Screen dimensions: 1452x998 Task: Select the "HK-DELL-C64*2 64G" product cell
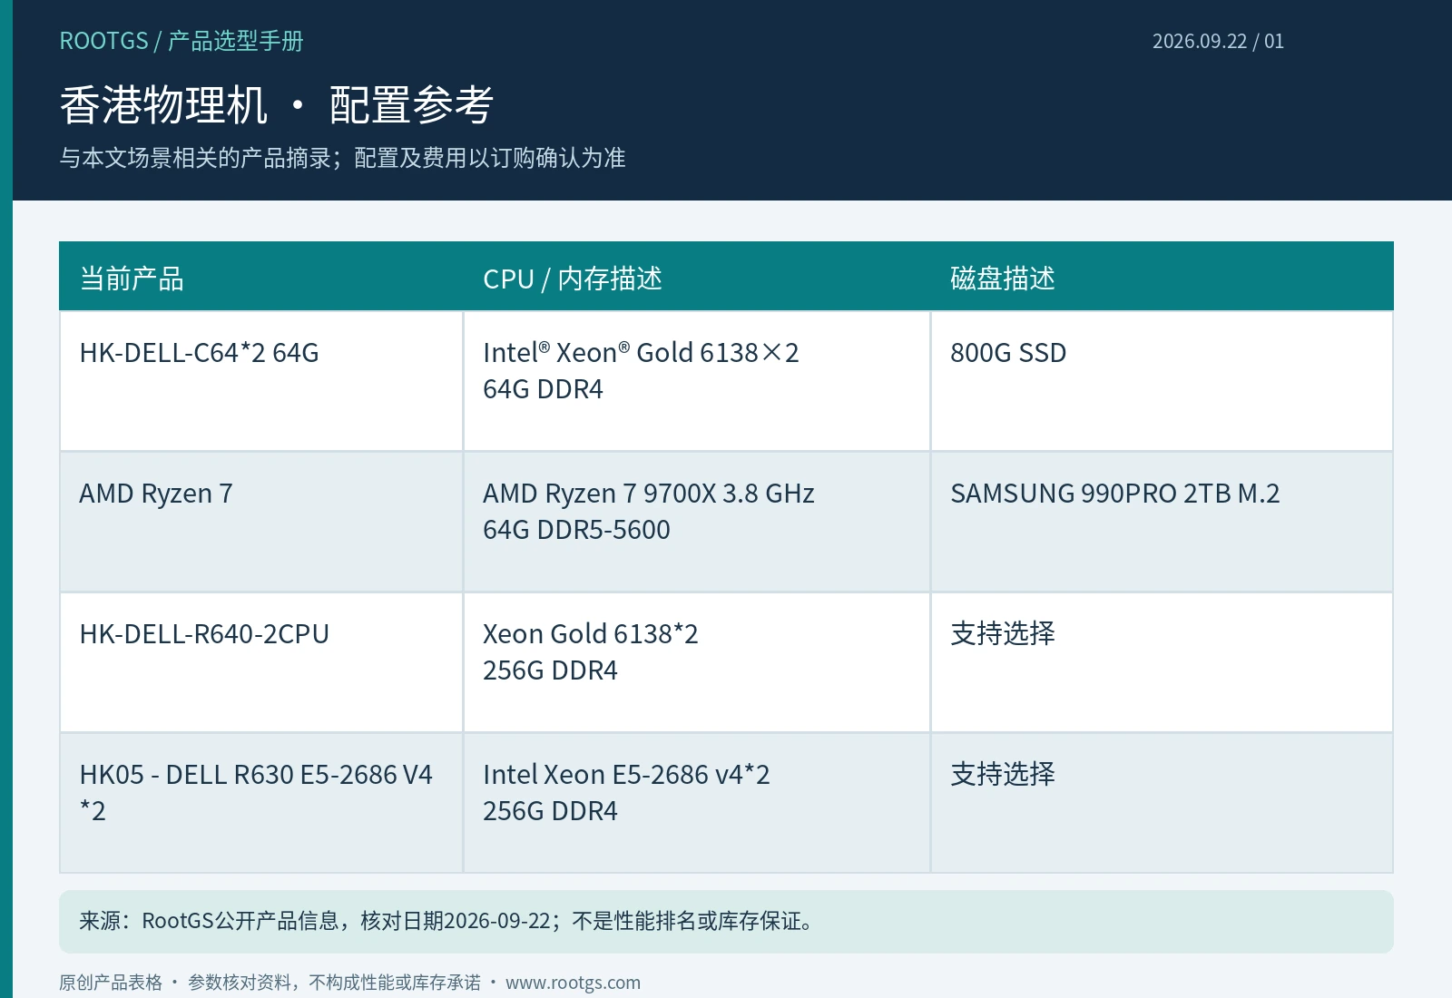(x=261, y=381)
